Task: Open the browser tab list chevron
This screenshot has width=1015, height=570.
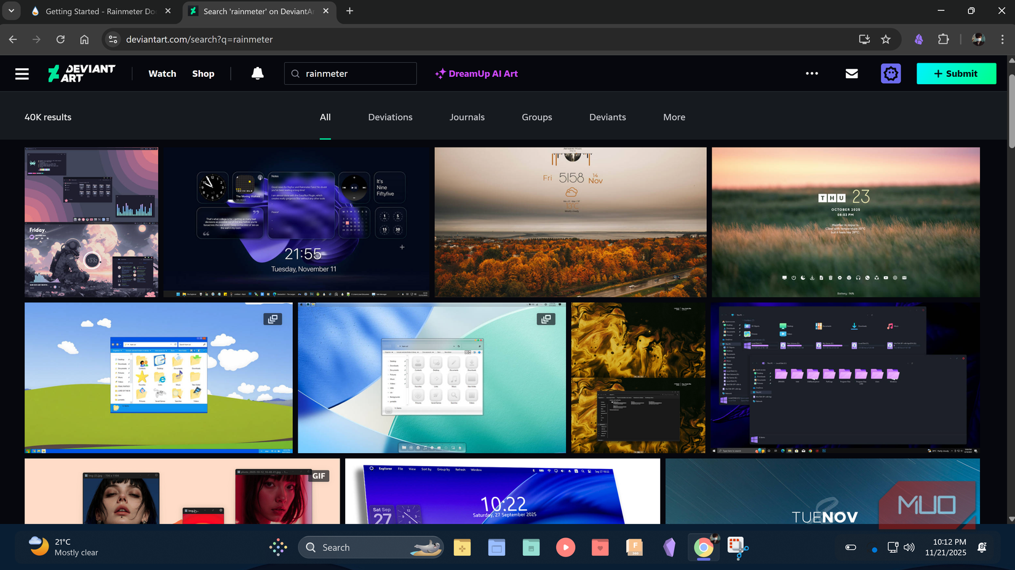Action: (x=10, y=10)
